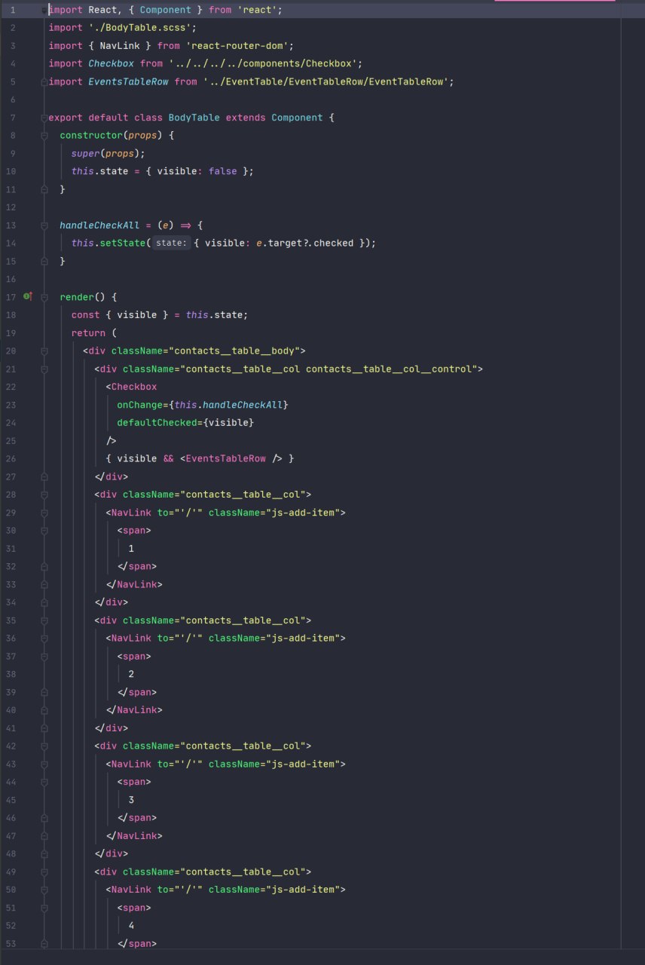Fold the contacts__table__col__control div on line 21
This screenshot has height=965, width=645.
pos(44,369)
